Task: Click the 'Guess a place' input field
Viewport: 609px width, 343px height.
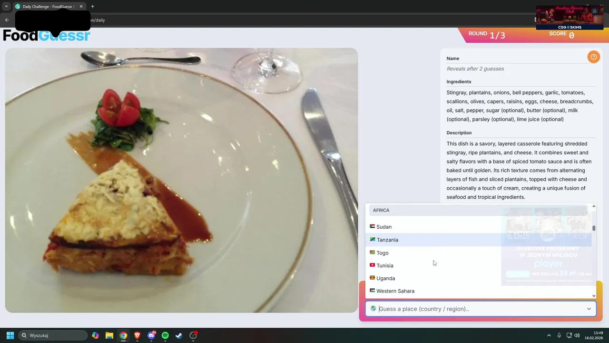Action: 481,309
